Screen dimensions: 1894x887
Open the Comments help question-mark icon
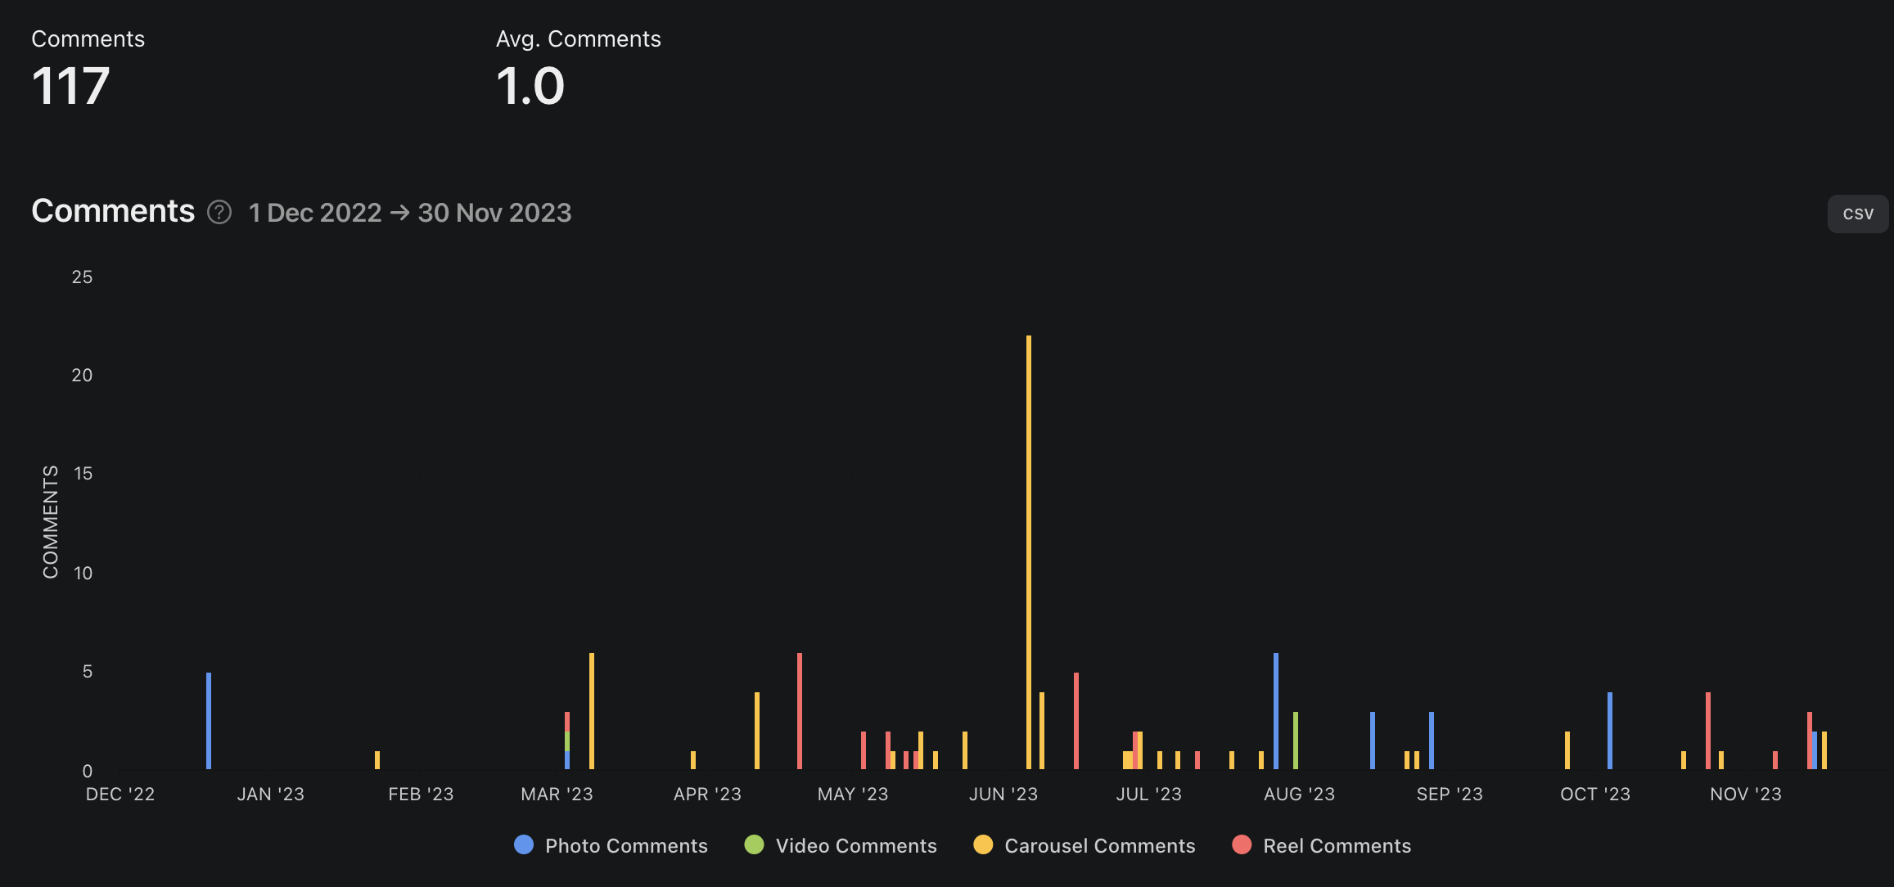[219, 213]
